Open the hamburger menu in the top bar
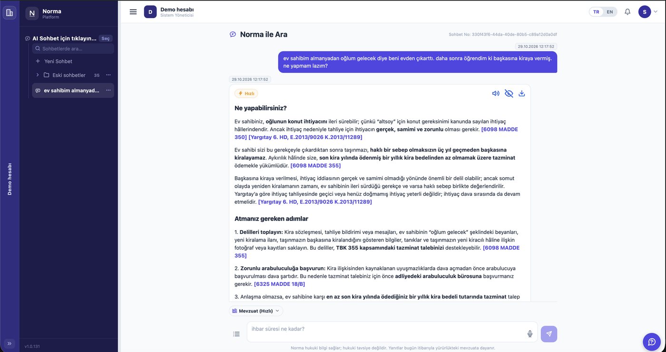 click(133, 12)
